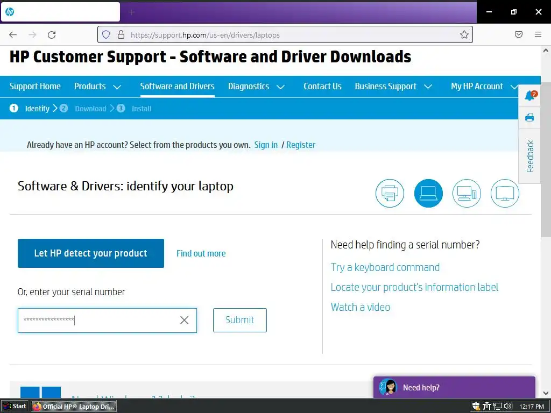Open the tracking protection shield icon
The image size is (551, 413).
click(x=106, y=34)
